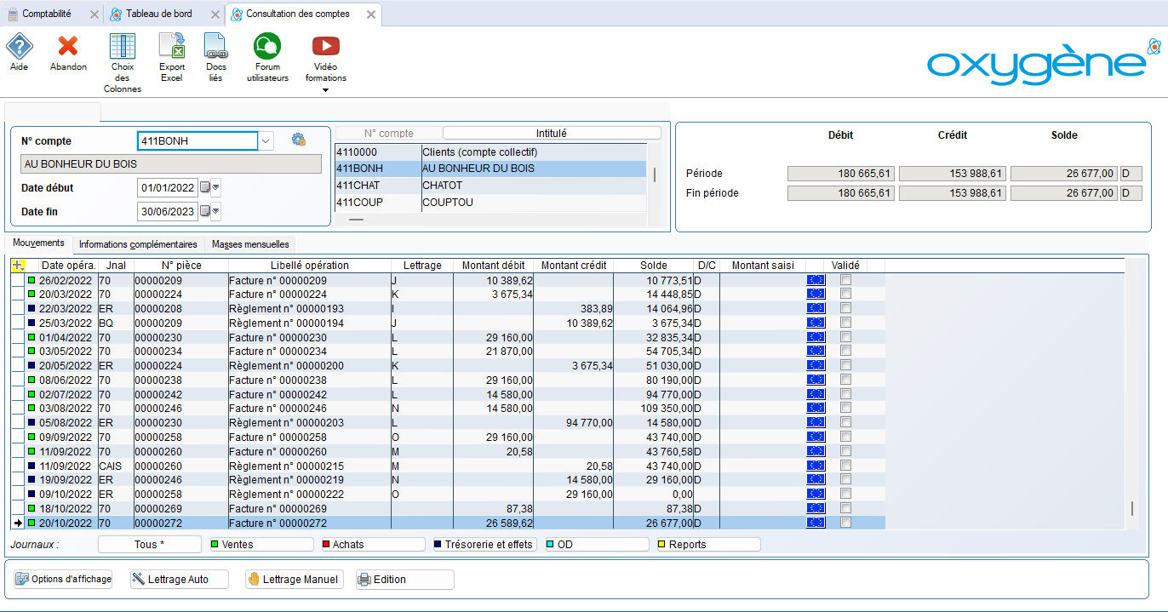1168x612 pixels.
Task: Tick Validé checkbox for Facture n° 00000272
Action: click(845, 523)
